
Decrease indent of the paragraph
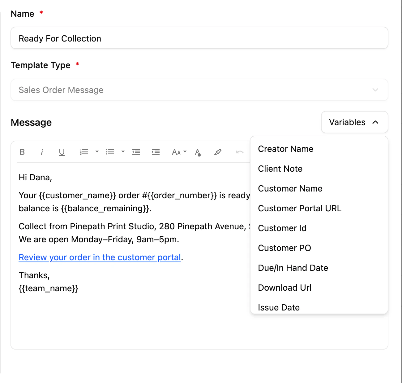pos(136,152)
